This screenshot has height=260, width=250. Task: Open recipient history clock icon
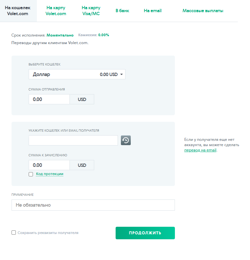[126, 140]
